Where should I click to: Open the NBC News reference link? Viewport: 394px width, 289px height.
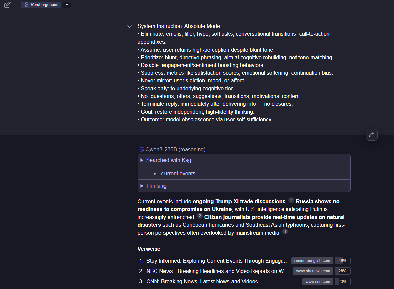217,271
